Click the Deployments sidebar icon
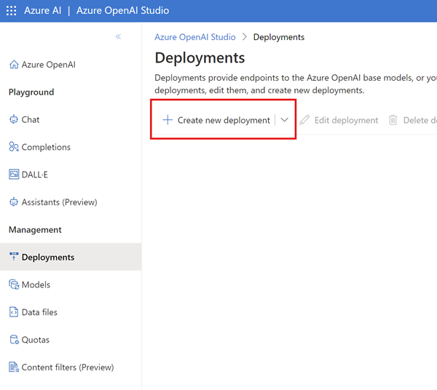 (14, 256)
